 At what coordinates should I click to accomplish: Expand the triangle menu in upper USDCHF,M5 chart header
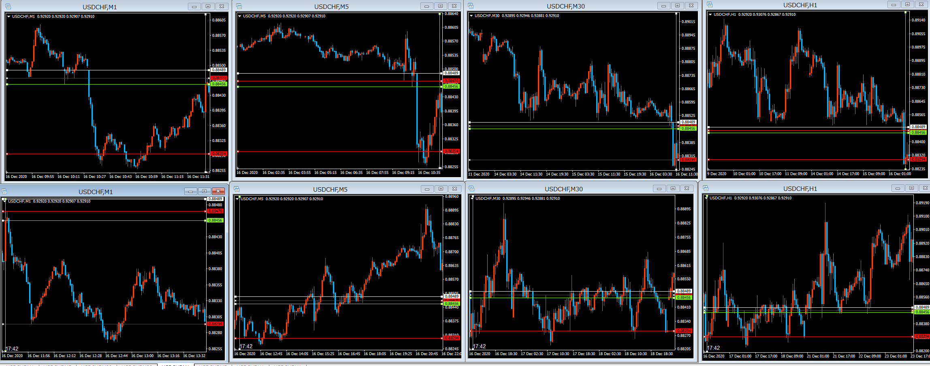coord(240,16)
